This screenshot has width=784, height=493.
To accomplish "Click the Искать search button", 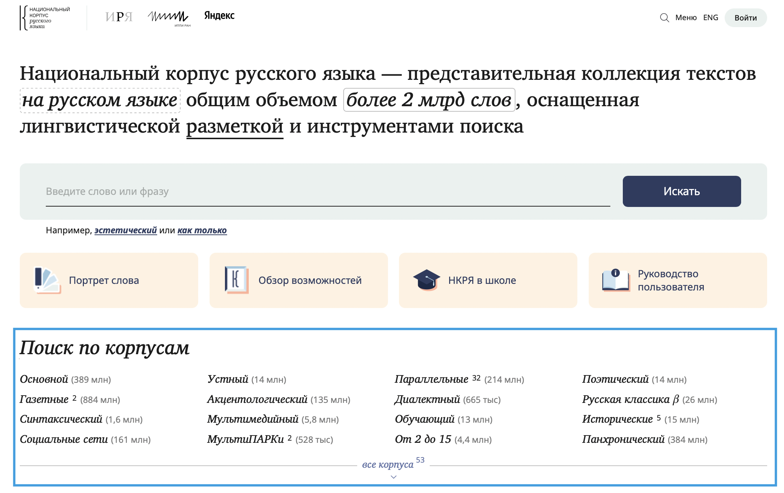I will tap(681, 191).
